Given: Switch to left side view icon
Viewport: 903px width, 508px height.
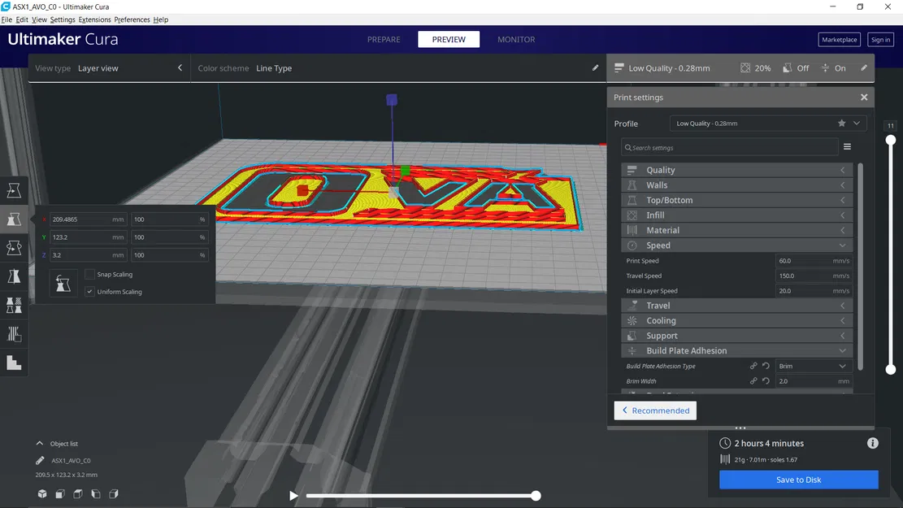Looking at the screenshot, I should click(96, 493).
